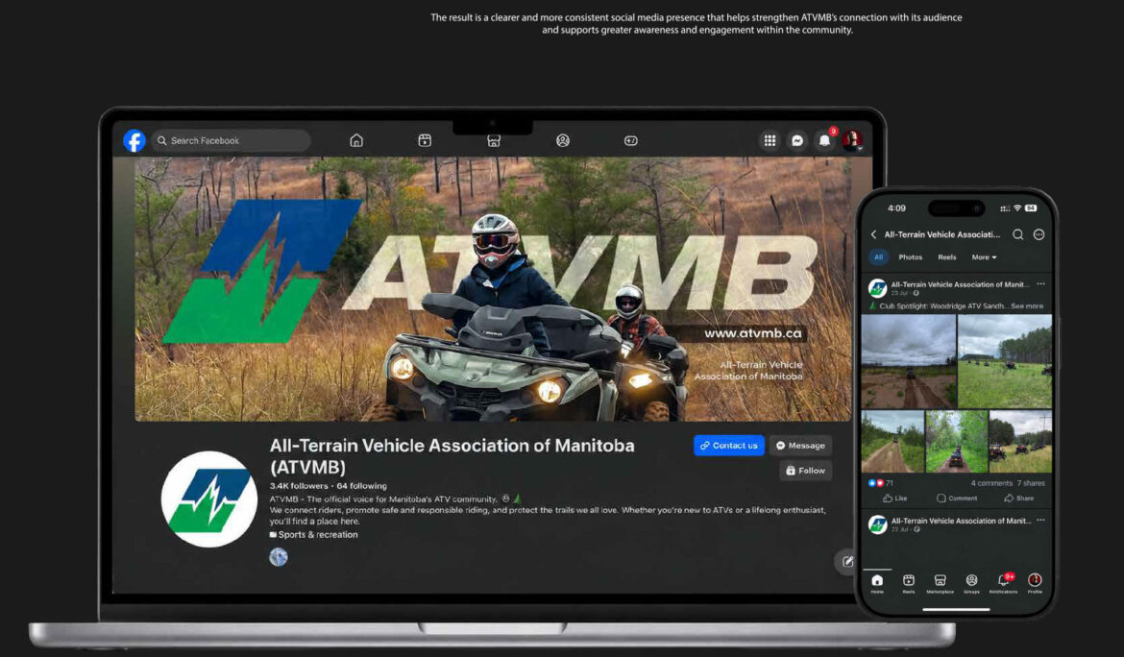Open the small follower avatar under category
Viewport: 1124px width, 657px height.
[x=279, y=557]
